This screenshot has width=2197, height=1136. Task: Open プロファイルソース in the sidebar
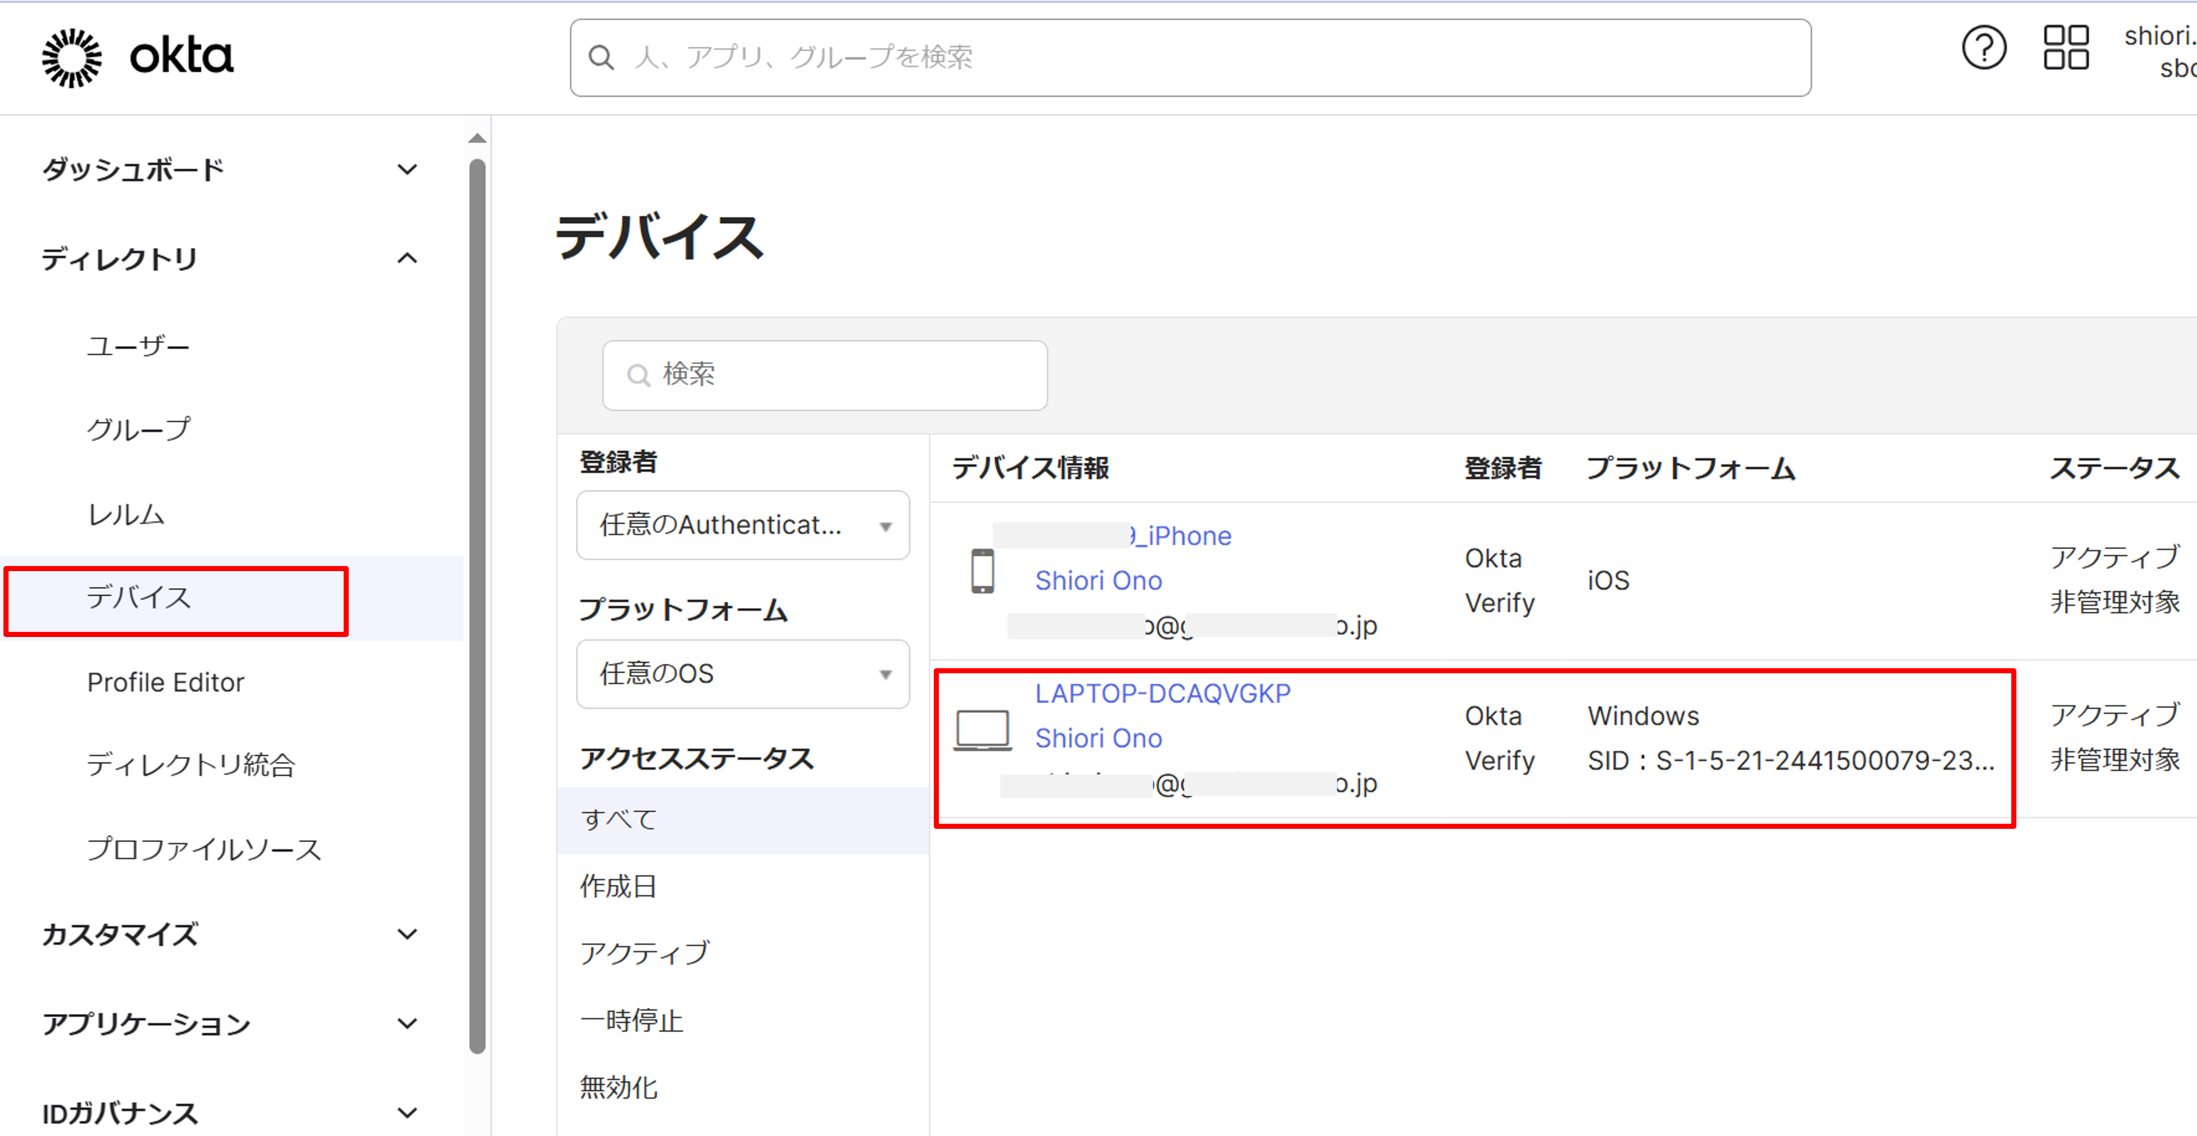(204, 849)
